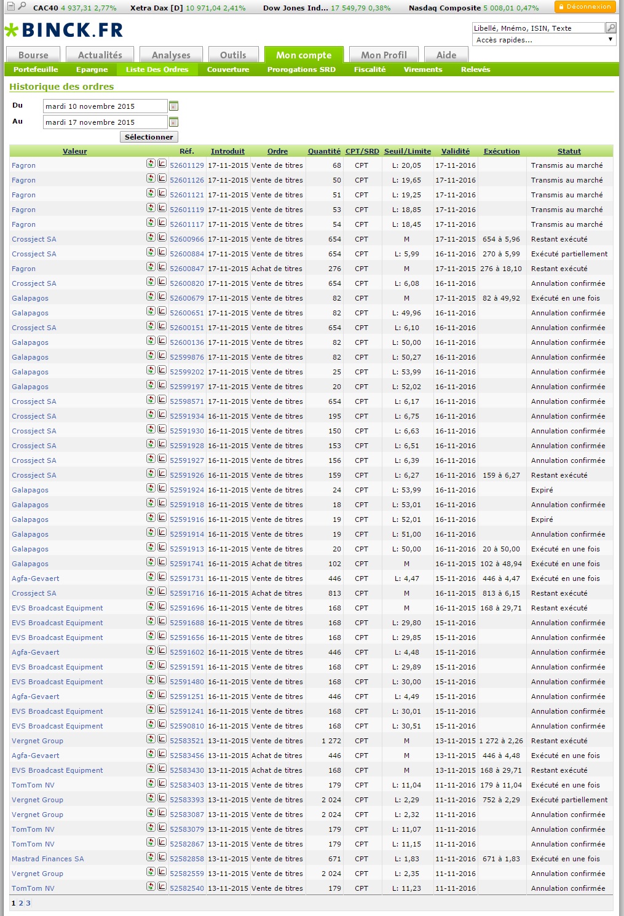Open order reference 52600966 link
The image size is (624, 916).
(186, 239)
